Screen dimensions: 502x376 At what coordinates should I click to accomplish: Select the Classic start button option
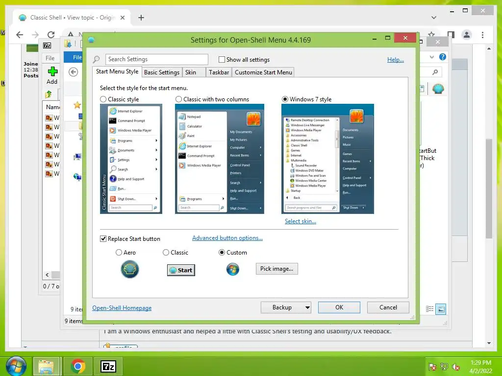coord(166,253)
